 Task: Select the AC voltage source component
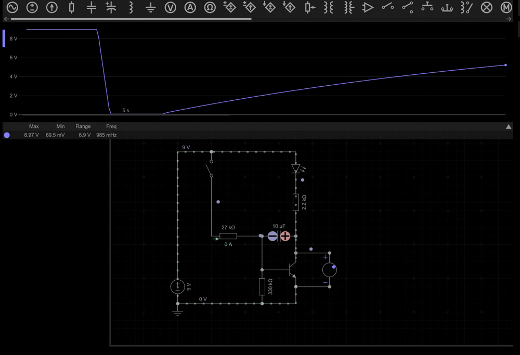pos(12,7)
